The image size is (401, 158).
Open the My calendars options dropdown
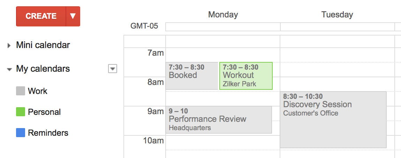(113, 69)
